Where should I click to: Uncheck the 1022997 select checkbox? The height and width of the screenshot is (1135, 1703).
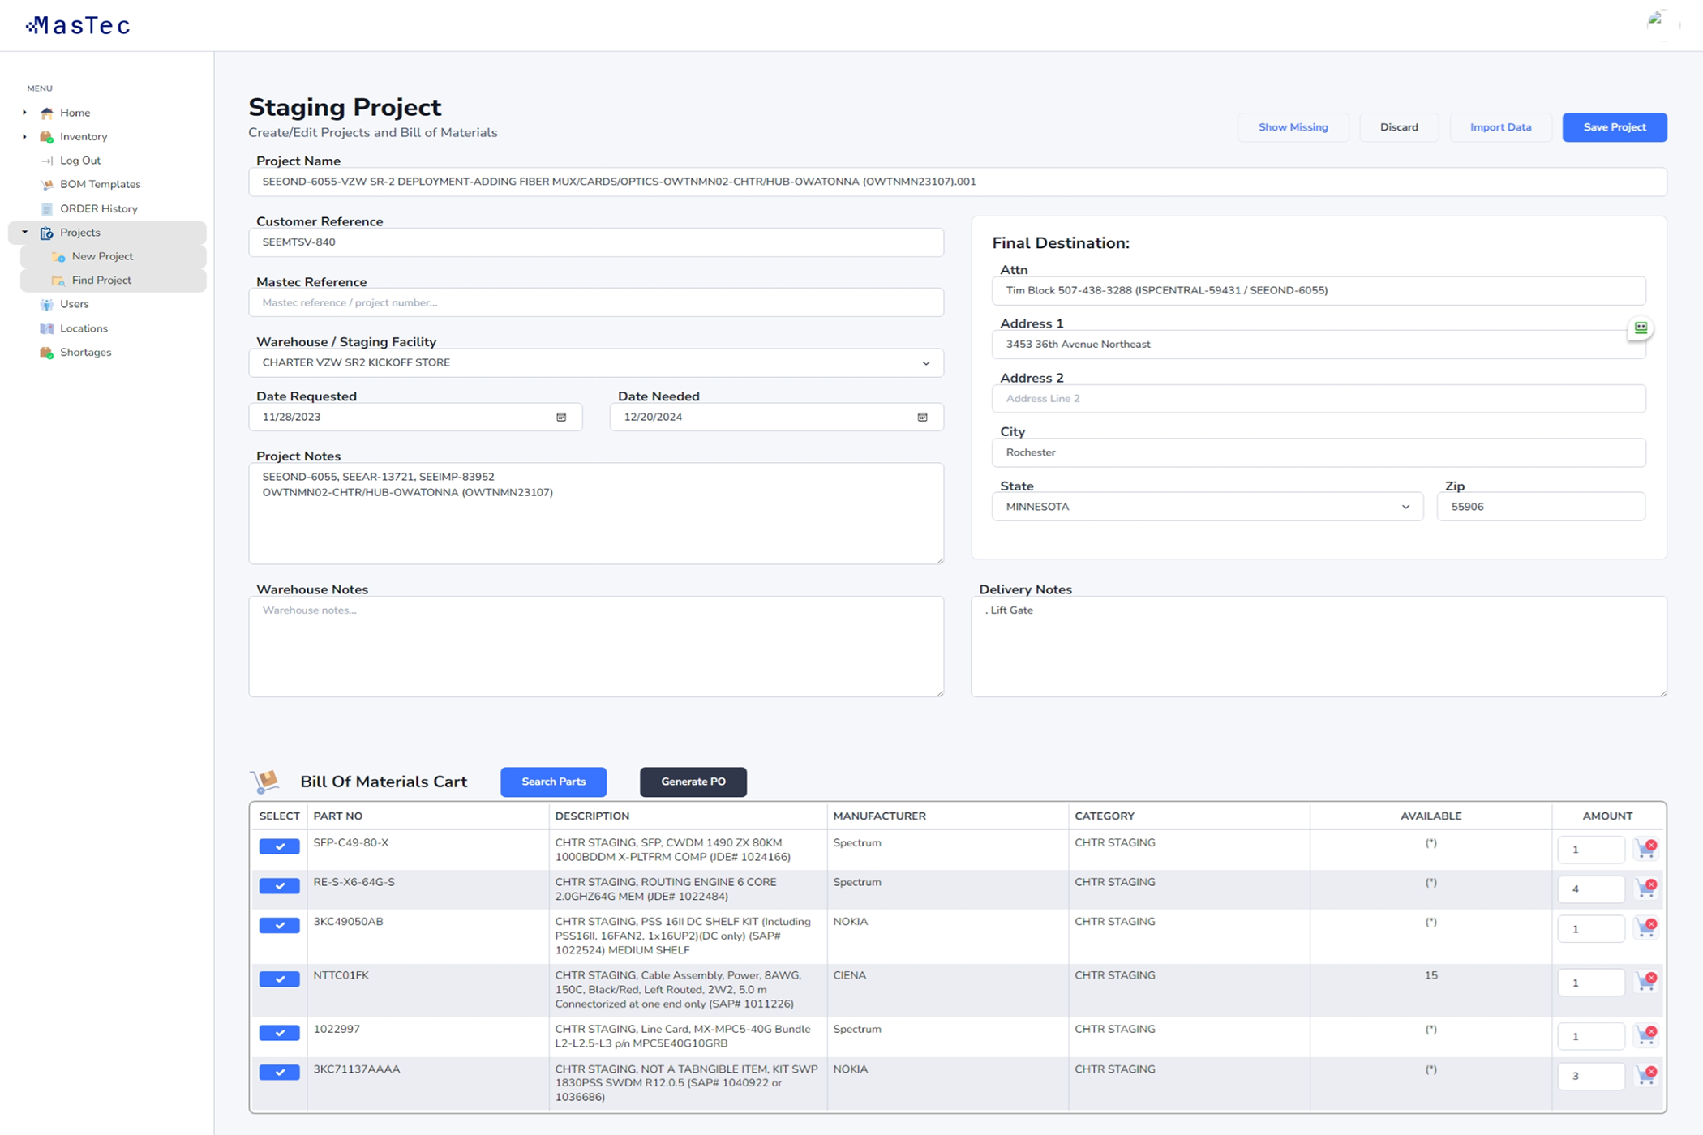pyautogui.click(x=279, y=1033)
